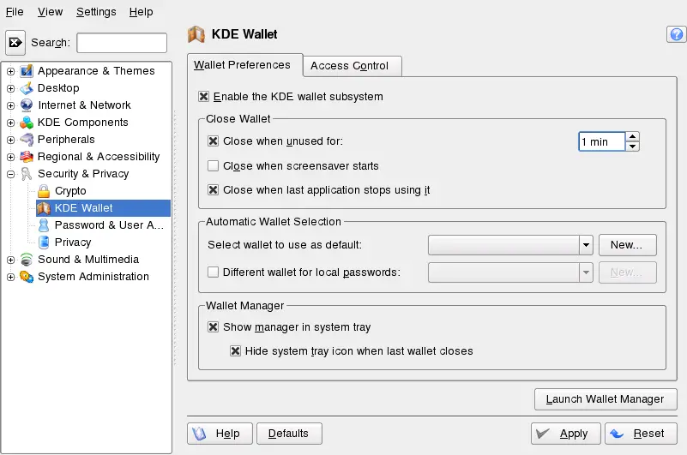Click the KDE Components icon
Screen dimensions: 687x455
pyautogui.click(x=27, y=123)
